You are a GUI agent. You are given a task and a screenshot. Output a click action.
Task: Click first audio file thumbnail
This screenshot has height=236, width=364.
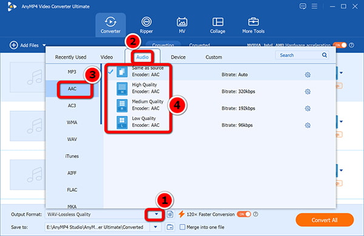[27, 77]
